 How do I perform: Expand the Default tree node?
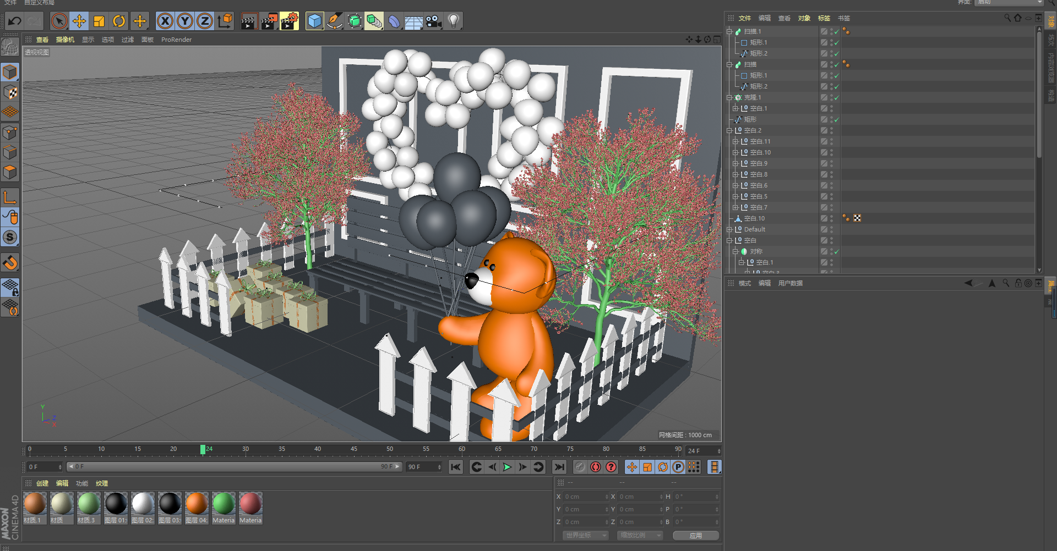[729, 229]
